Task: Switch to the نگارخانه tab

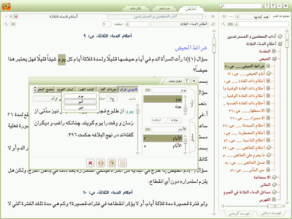Action: [135, 8]
